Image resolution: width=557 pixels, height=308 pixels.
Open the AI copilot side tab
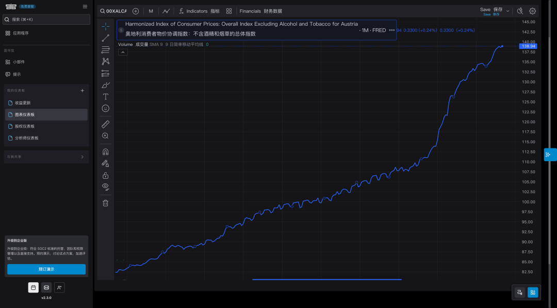point(549,155)
